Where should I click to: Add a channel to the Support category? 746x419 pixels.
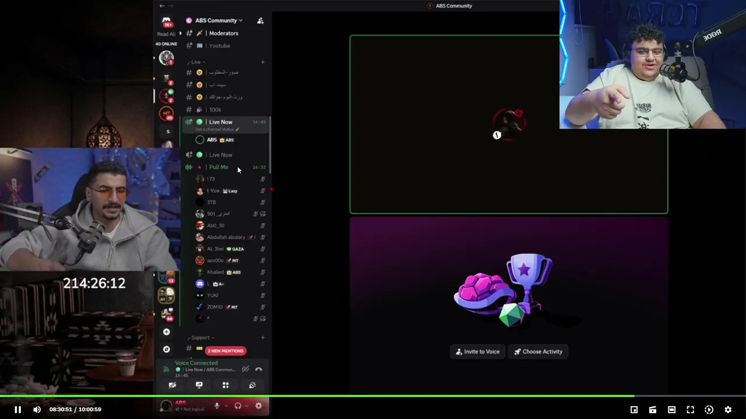click(x=263, y=338)
